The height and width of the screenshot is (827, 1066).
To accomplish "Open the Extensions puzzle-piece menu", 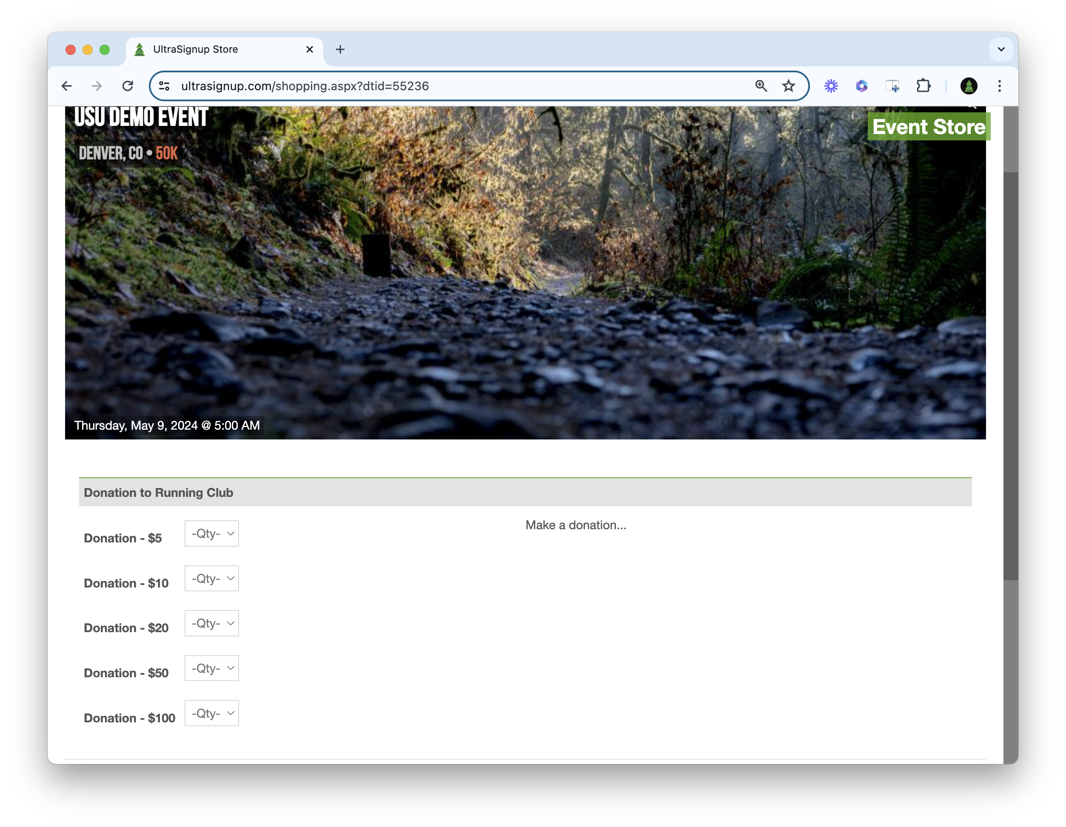I will click(923, 86).
